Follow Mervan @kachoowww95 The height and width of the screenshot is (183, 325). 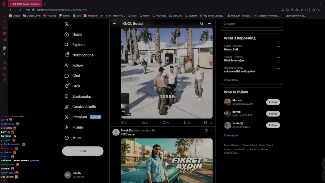[273, 102]
